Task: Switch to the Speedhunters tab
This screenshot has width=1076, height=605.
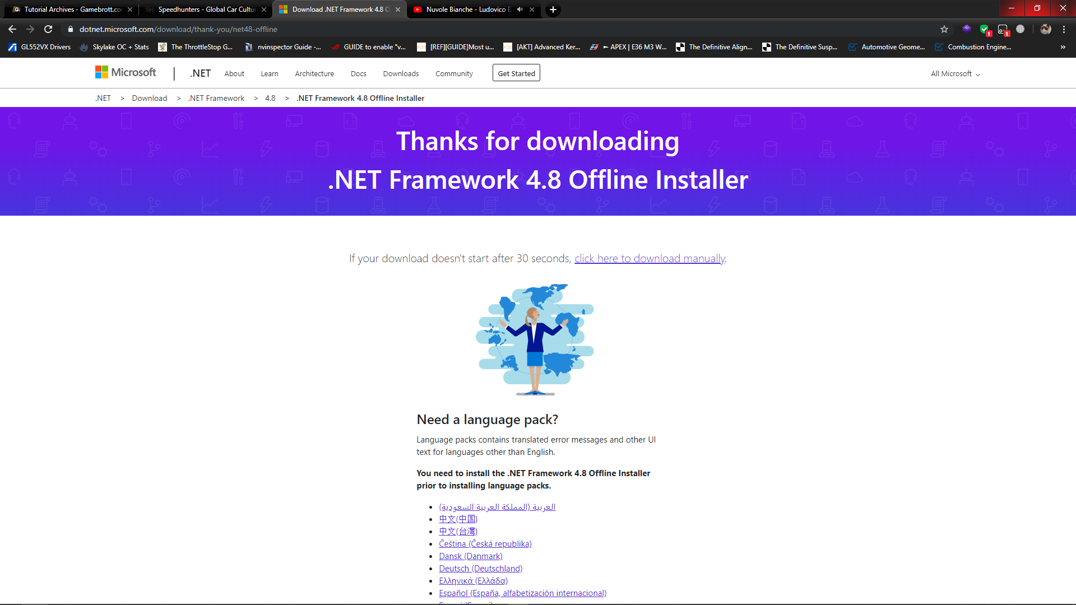Action: point(206,10)
